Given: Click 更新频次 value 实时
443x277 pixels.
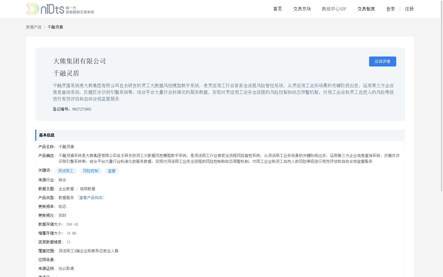Looking at the screenshot, I should click(x=62, y=215).
